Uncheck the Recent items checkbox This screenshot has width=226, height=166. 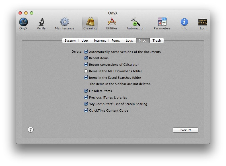86,58
